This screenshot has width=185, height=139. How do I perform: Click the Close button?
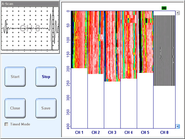tap(15, 108)
